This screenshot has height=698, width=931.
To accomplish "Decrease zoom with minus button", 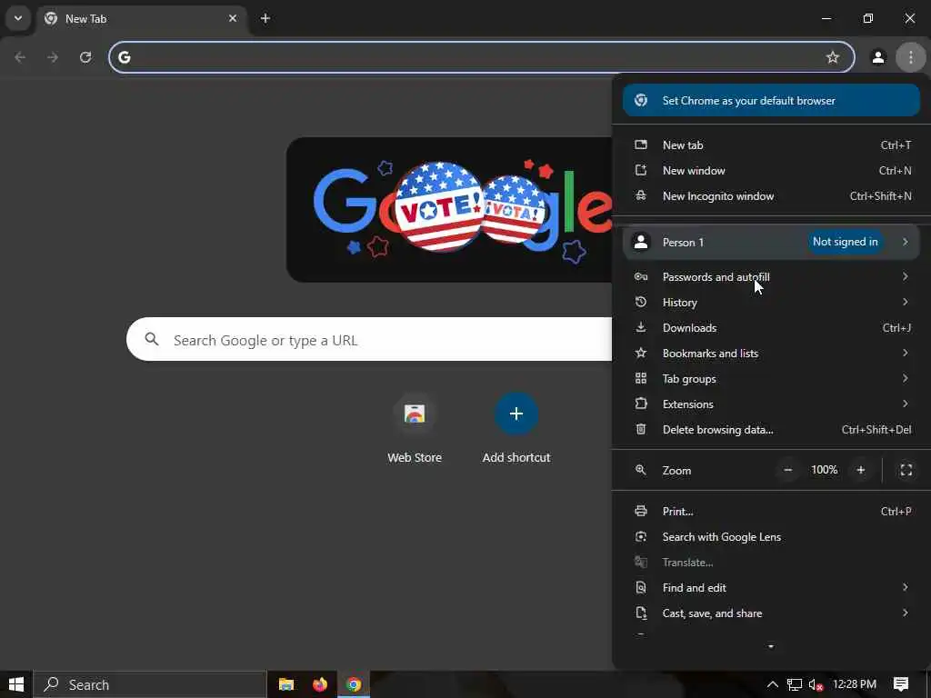I will coord(788,470).
